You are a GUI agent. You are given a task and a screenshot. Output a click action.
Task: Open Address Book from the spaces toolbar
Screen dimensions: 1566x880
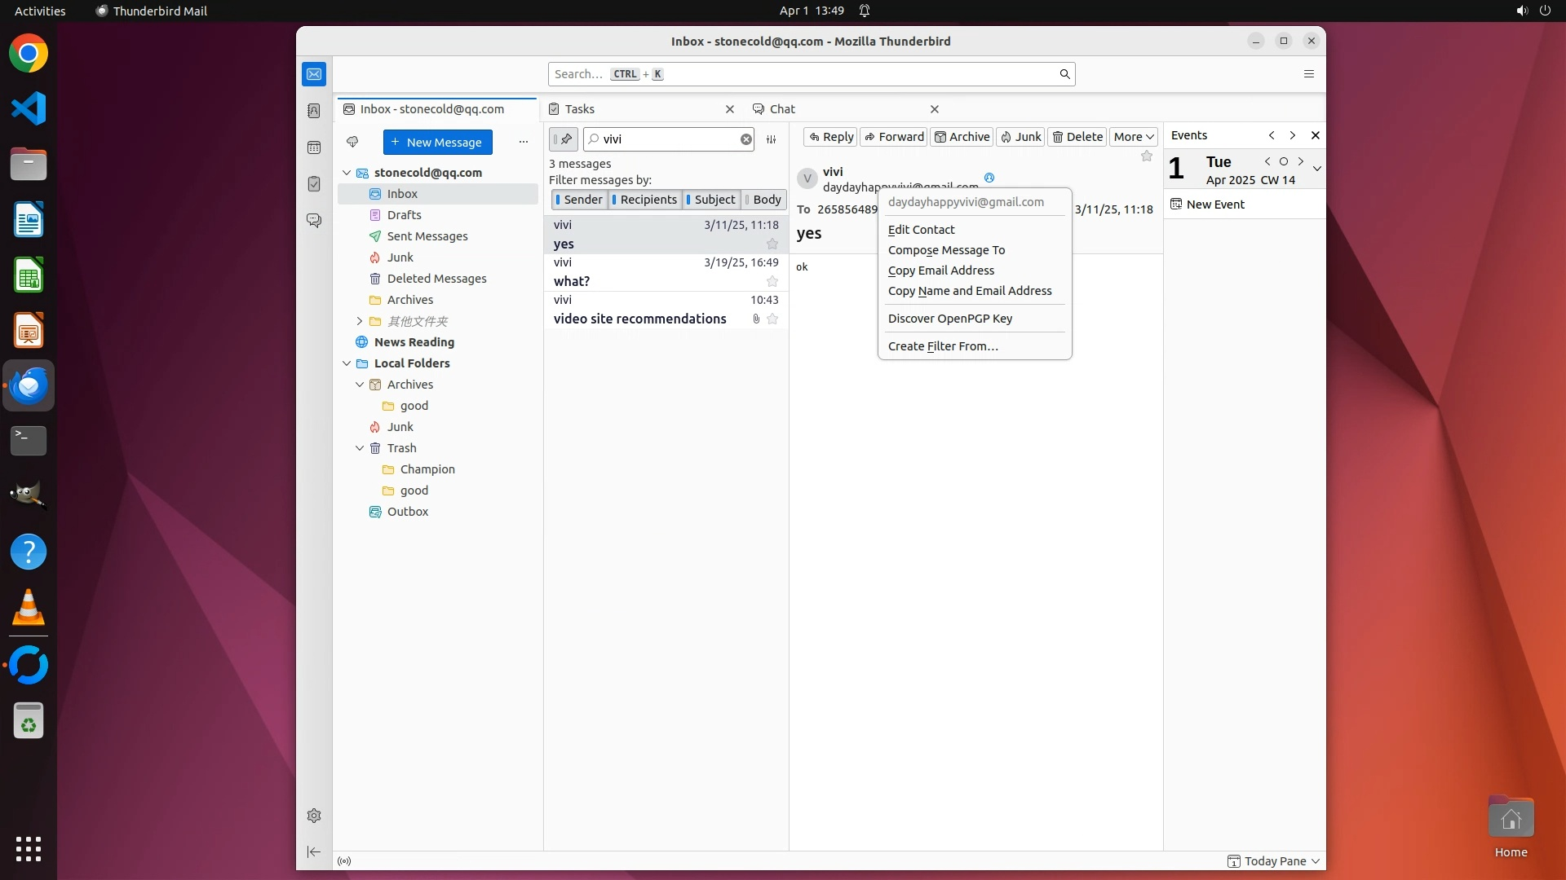(314, 111)
